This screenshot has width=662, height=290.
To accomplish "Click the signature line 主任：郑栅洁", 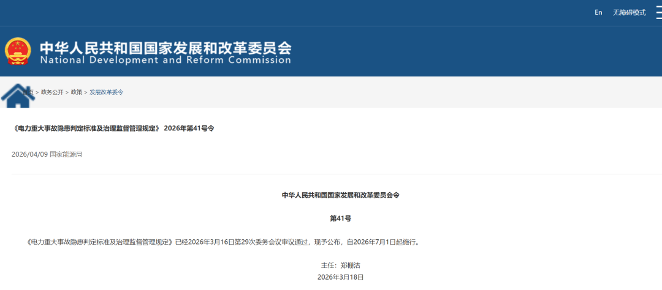I will click(340, 266).
